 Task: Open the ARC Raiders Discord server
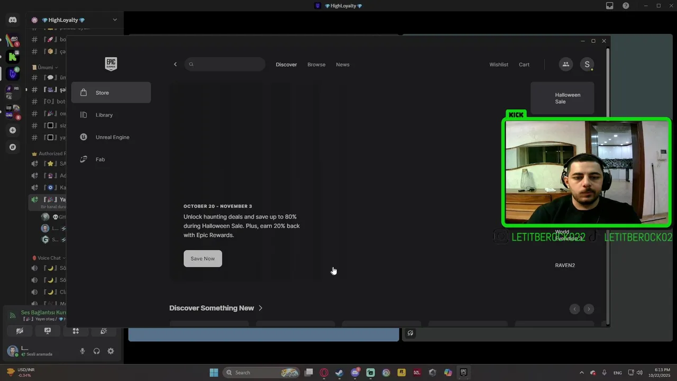[13, 40]
